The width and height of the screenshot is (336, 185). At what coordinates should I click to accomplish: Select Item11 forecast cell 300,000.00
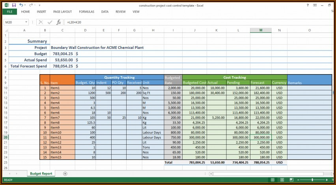click(261, 137)
